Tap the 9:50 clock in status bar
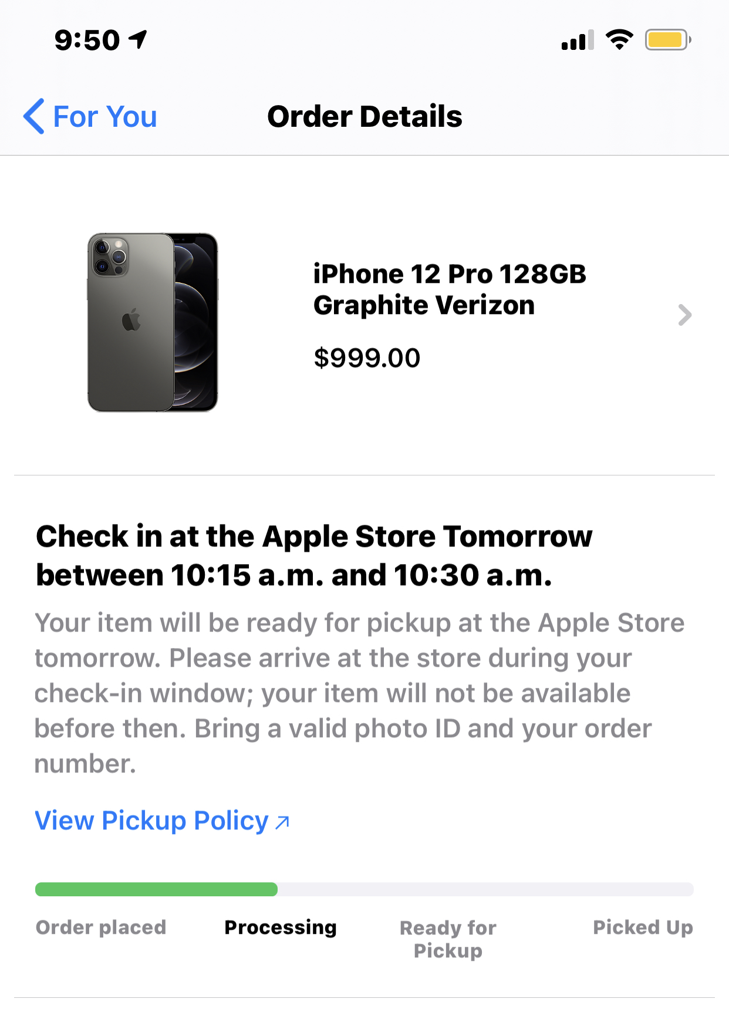Viewport: 729px width, 1019px height. tap(87, 41)
